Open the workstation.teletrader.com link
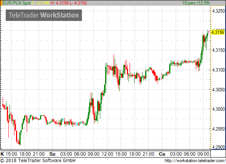Screen dimensions: 226x164 coord(195,161)
